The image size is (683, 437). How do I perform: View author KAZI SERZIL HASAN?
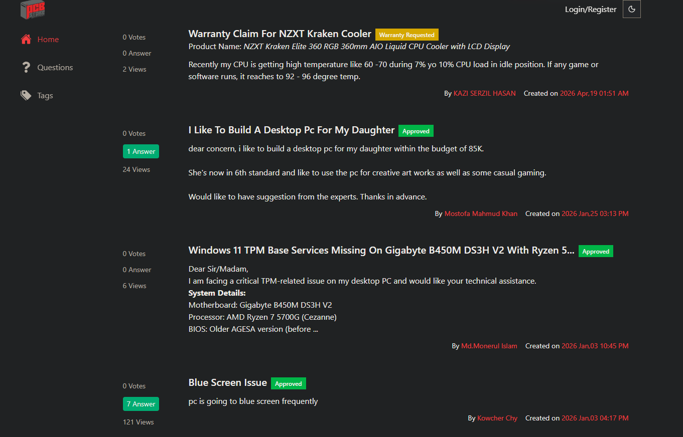(485, 93)
